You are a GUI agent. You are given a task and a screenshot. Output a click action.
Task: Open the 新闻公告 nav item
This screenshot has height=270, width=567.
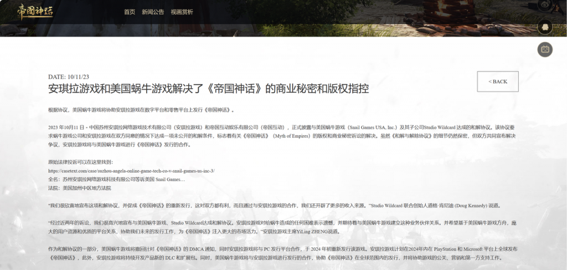coord(153,12)
